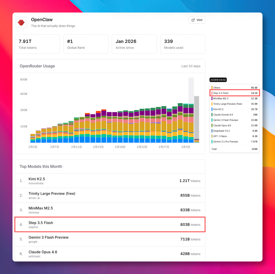Click the Gemini 3.1 Pro Preview legend entry
The height and width of the screenshot is (274, 275).
[x=235, y=142]
